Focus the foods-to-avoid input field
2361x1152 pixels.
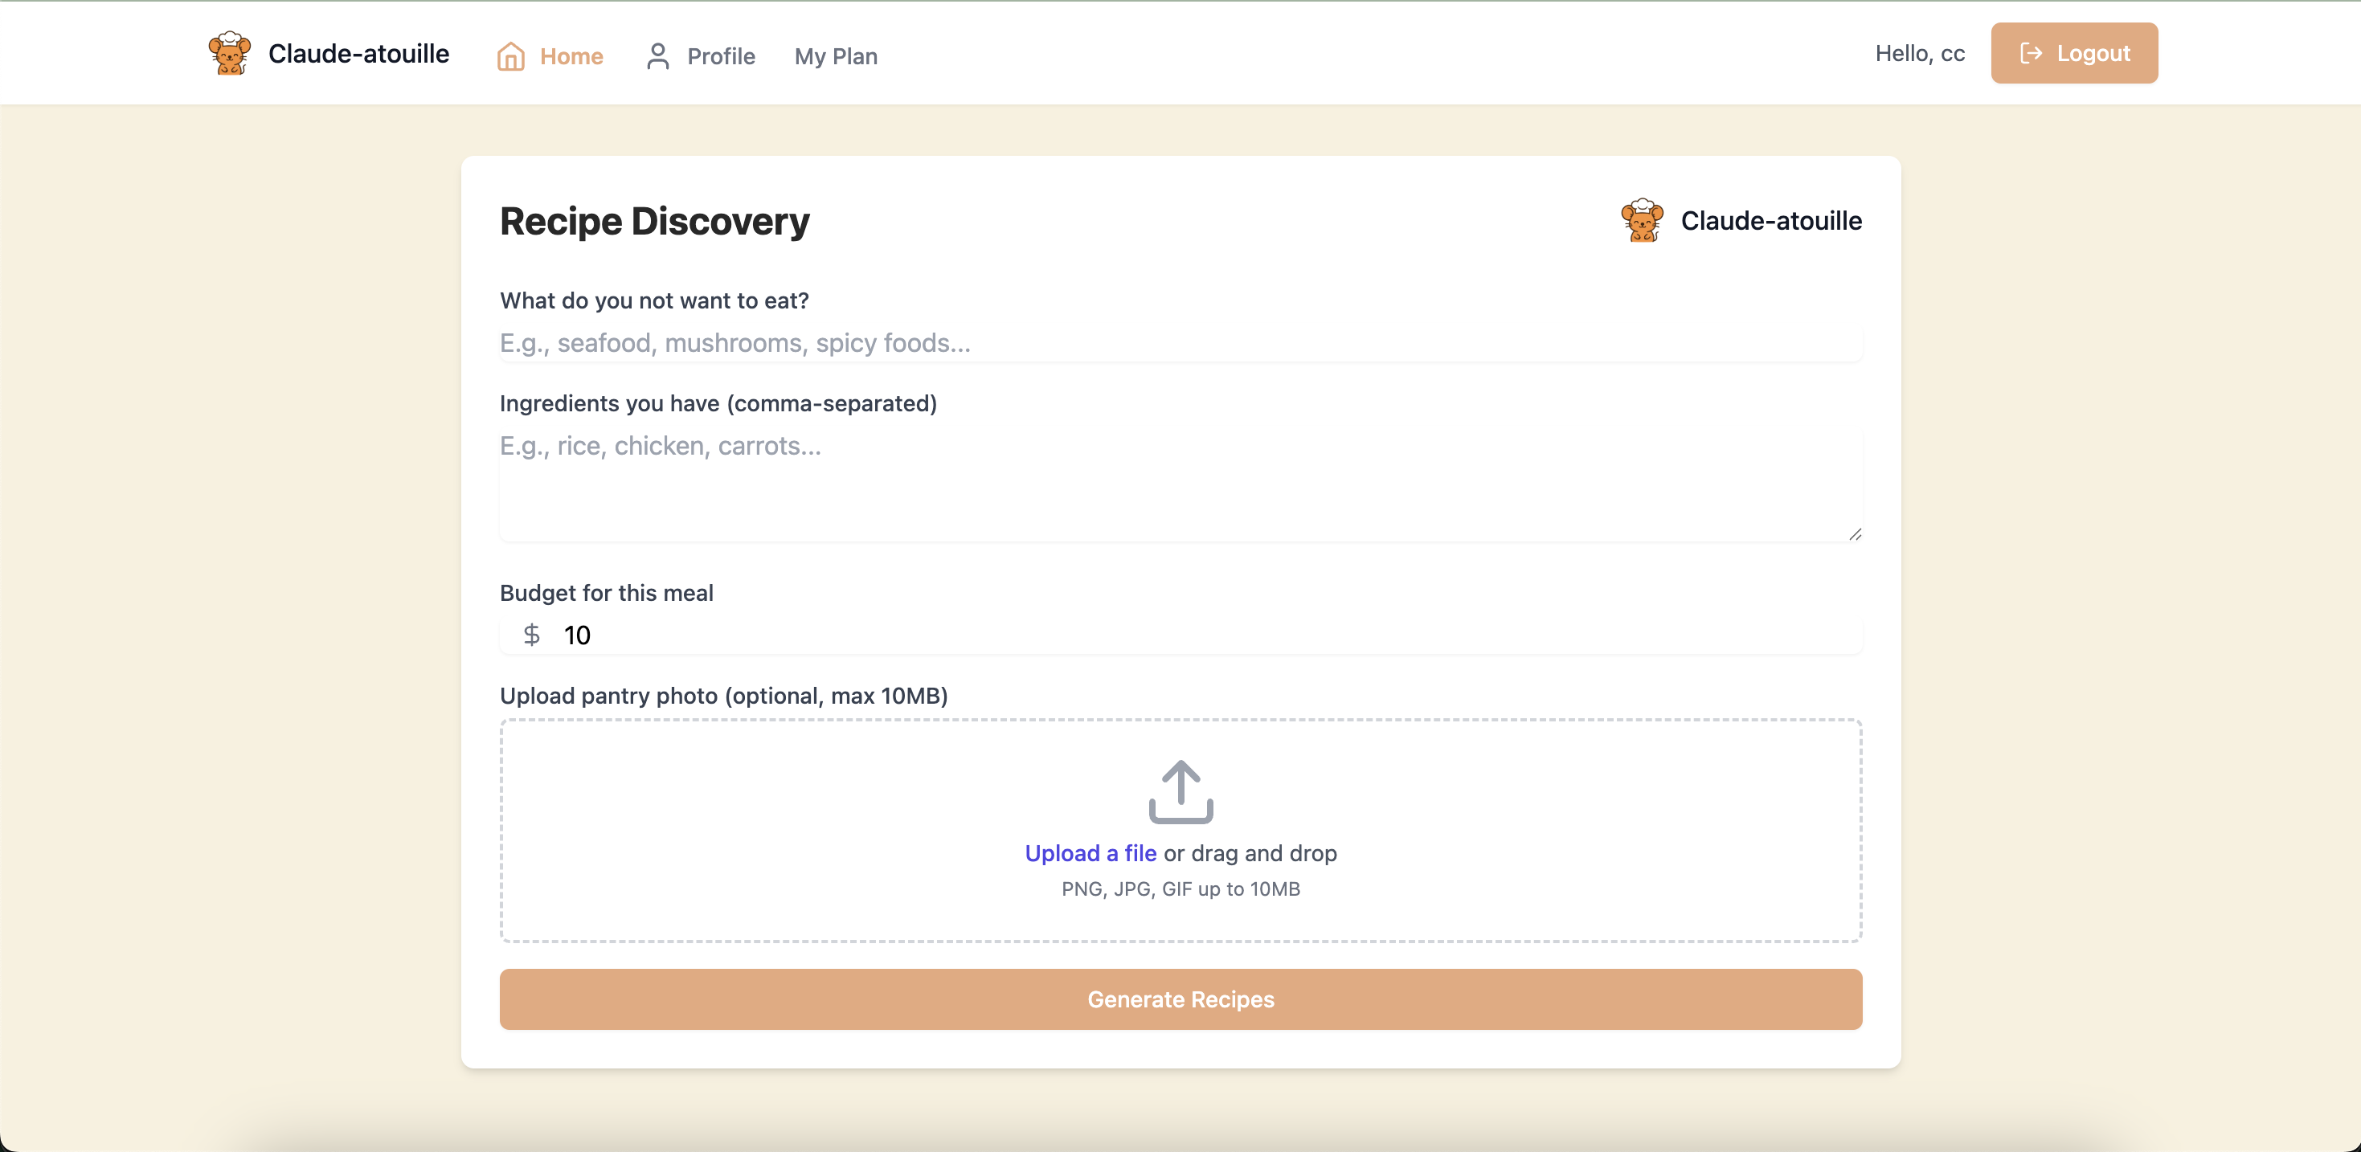pos(1180,344)
